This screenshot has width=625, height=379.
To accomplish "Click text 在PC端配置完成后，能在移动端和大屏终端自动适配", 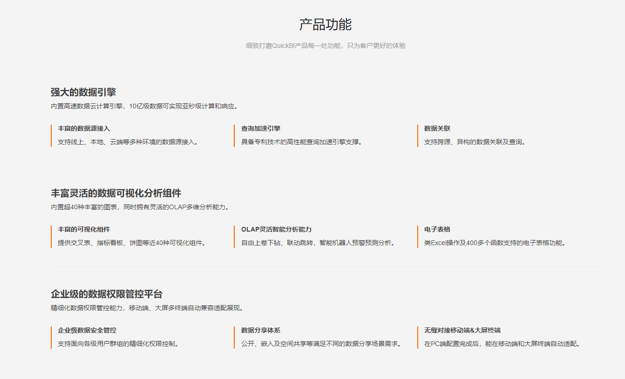I will (x=503, y=344).
